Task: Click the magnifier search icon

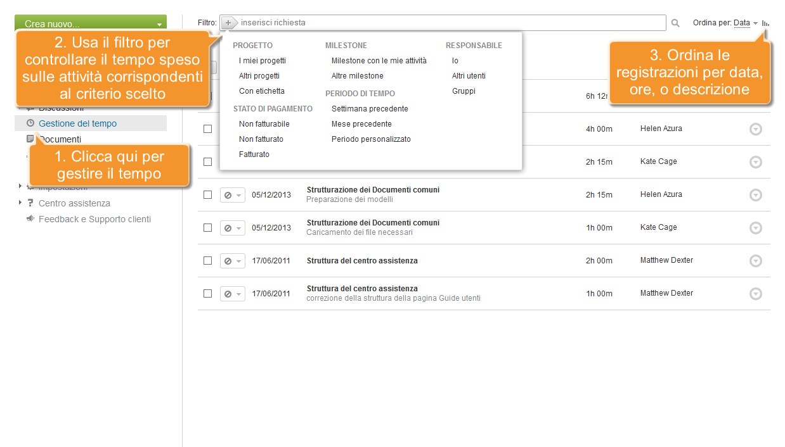Action: 675,23
